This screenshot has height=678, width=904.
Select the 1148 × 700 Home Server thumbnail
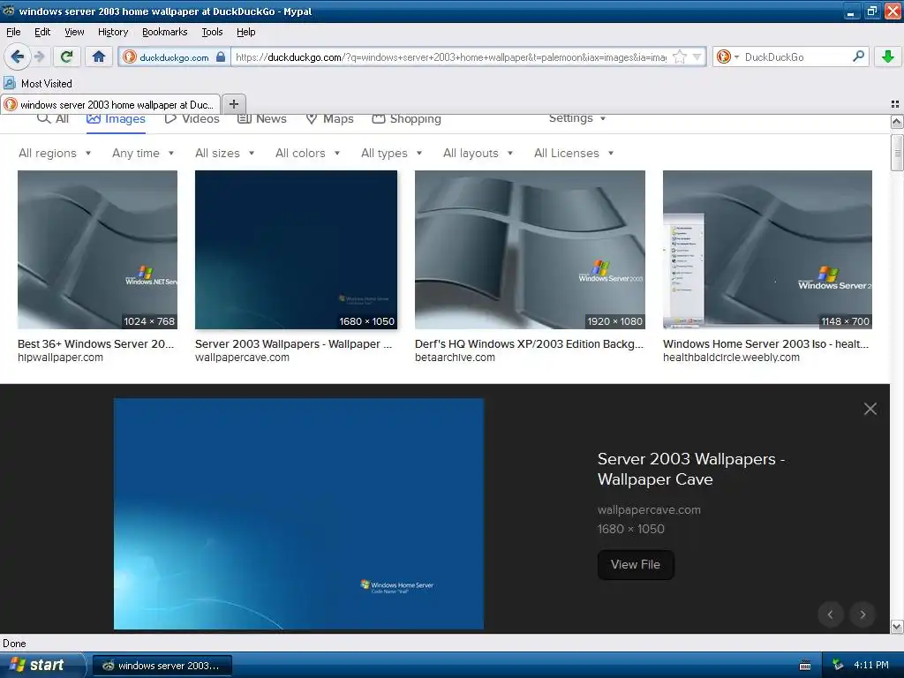click(767, 250)
